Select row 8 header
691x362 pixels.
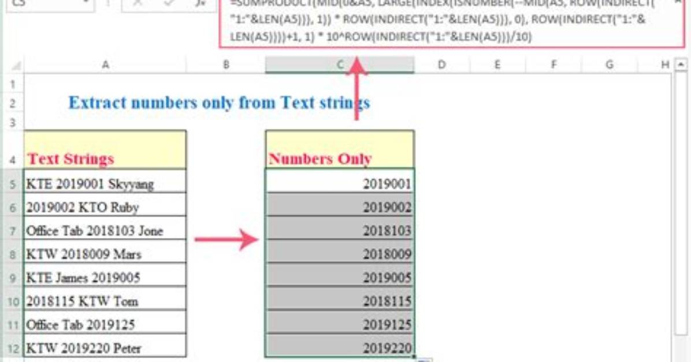[x=12, y=251]
